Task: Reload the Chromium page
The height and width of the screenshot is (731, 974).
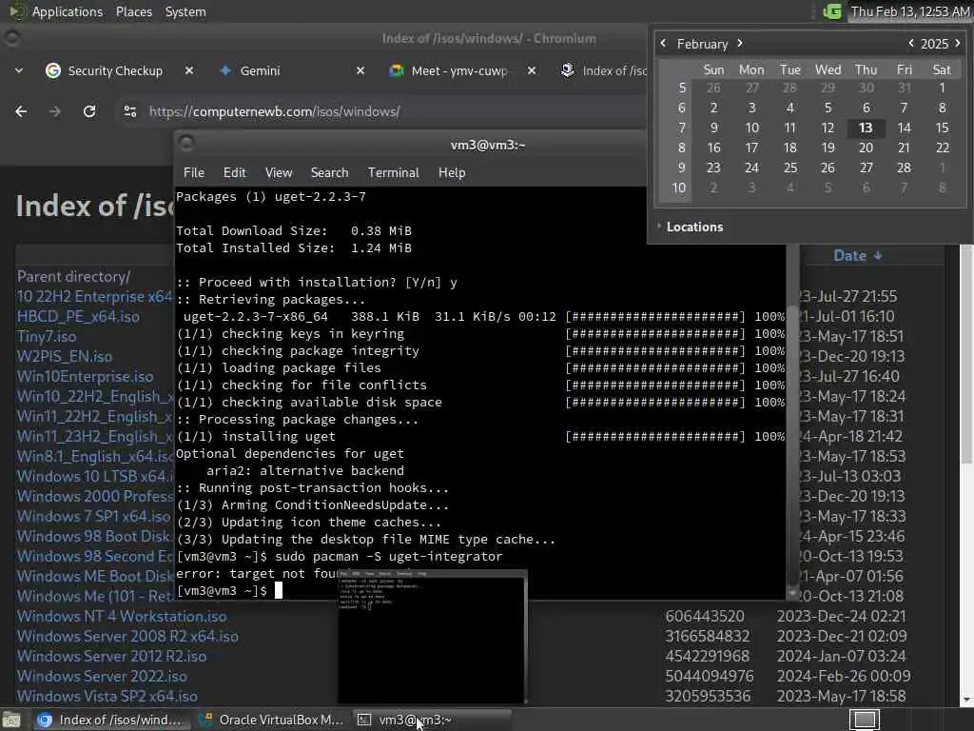Action: pyautogui.click(x=89, y=111)
